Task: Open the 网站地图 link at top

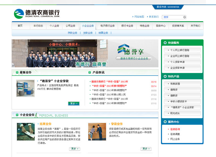Action: point(139,17)
